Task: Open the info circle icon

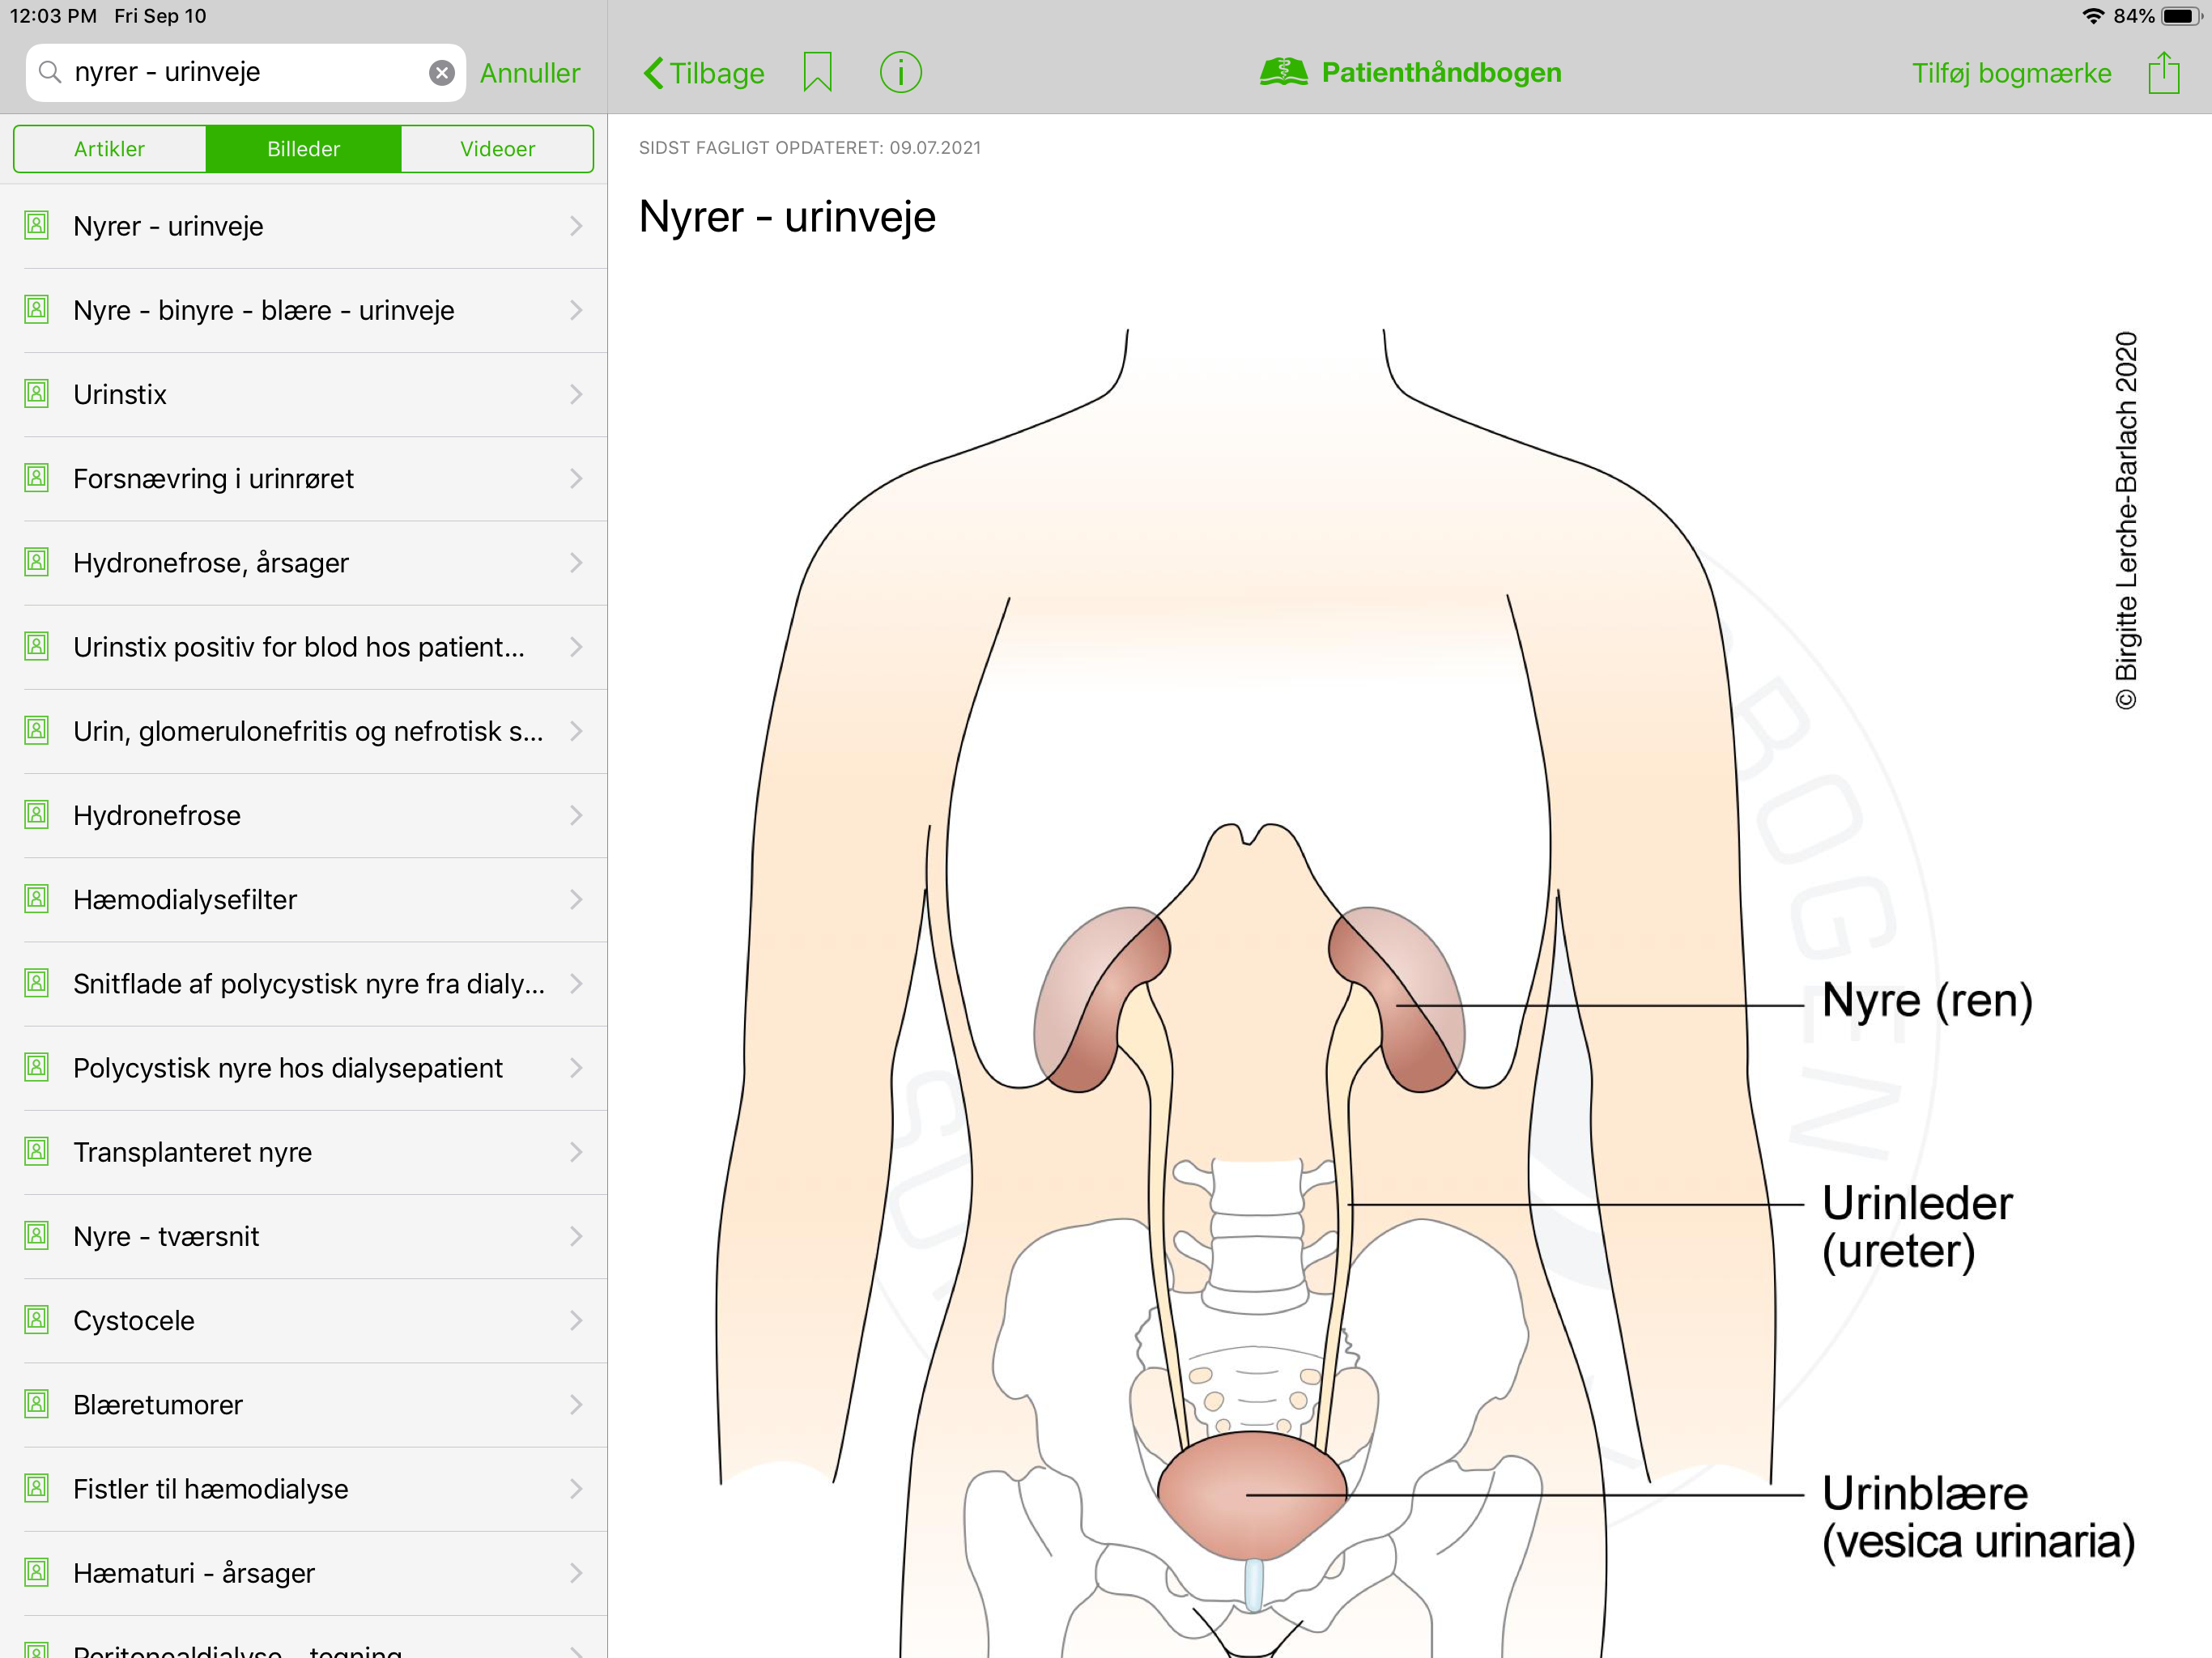Action: pyautogui.click(x=900, y=73)
